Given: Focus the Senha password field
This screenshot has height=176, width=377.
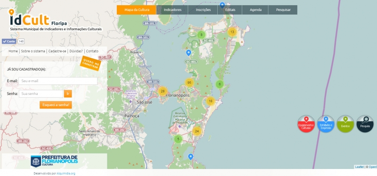Looking at the screenshot, I should (x=41, y=93).
